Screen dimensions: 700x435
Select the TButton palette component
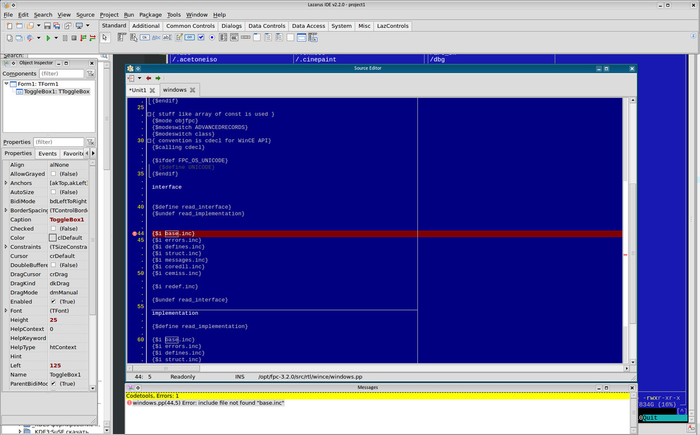click(x=144, y=37)
